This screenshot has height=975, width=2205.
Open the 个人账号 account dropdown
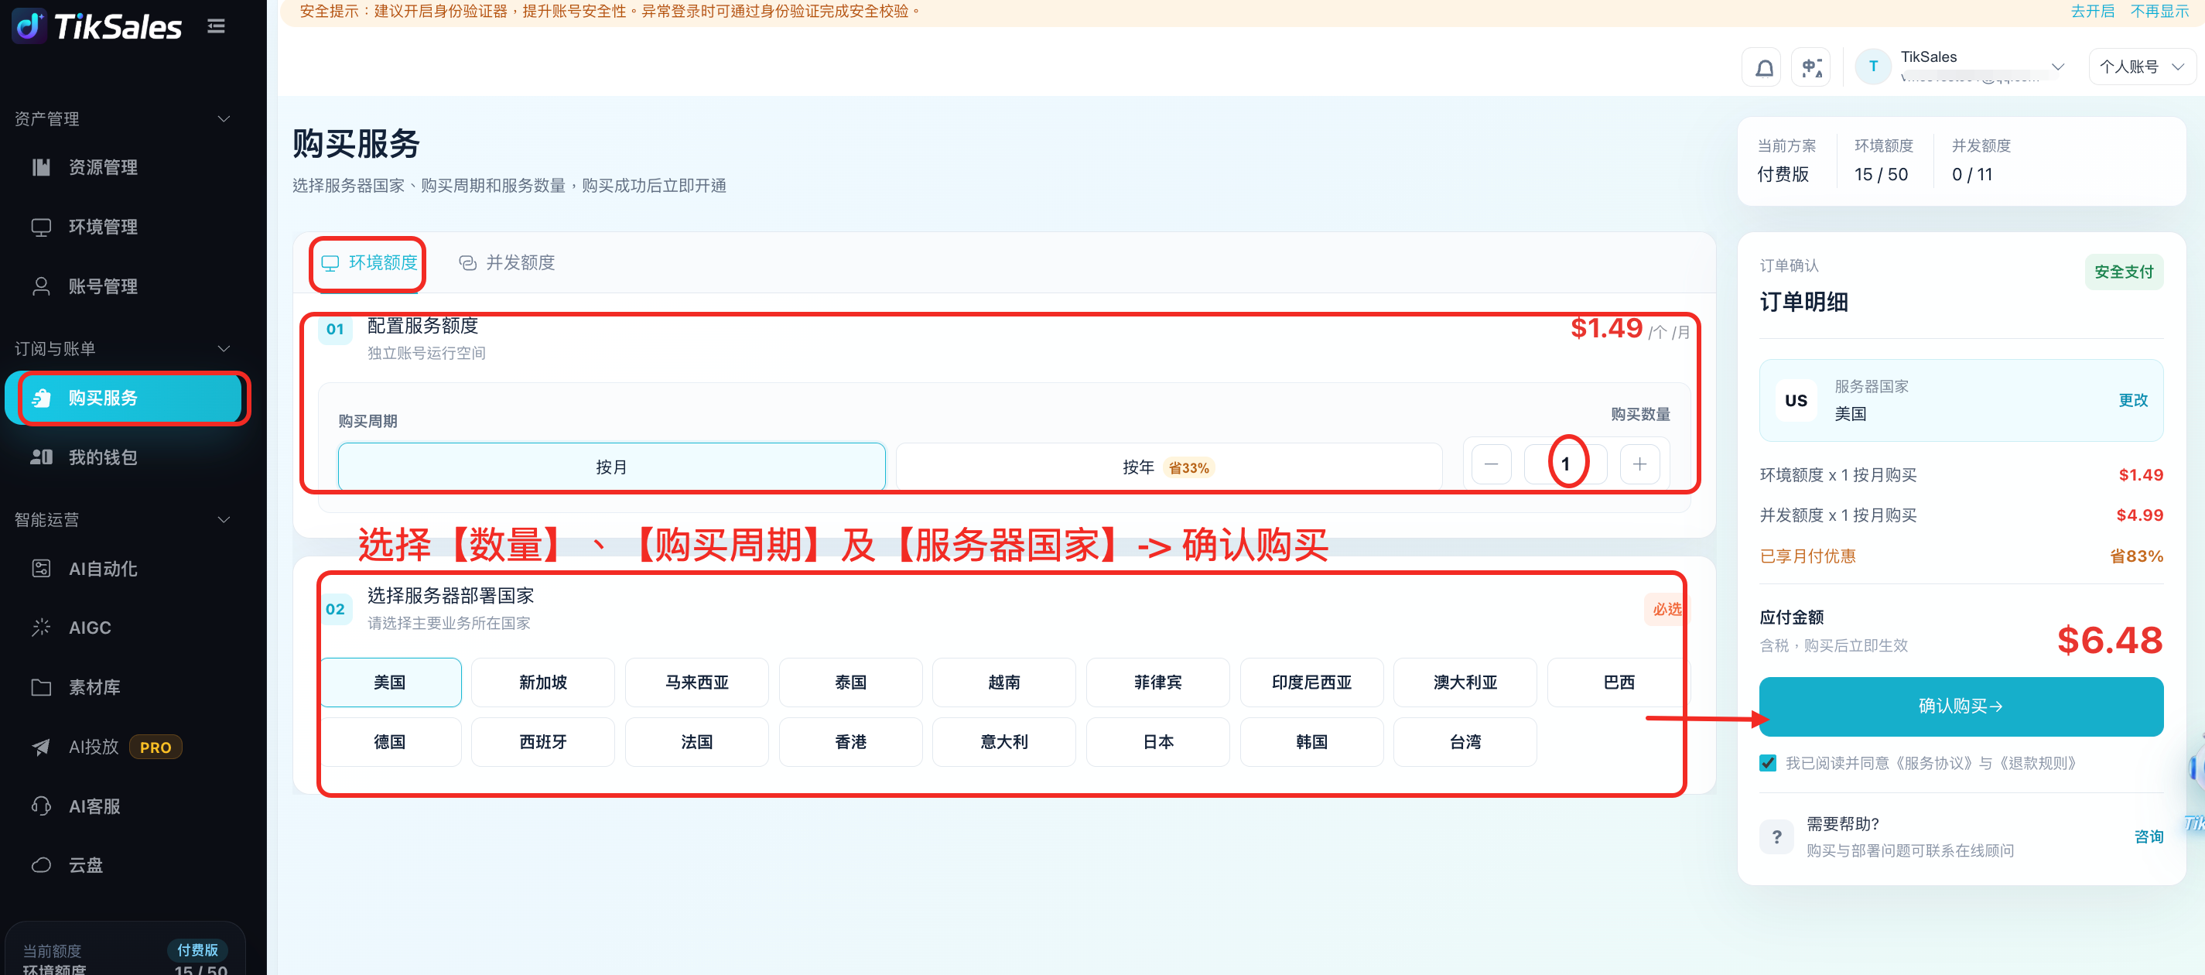(2142, 67)
